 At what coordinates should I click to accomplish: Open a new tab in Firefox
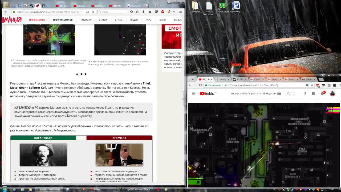pos(156,6)
